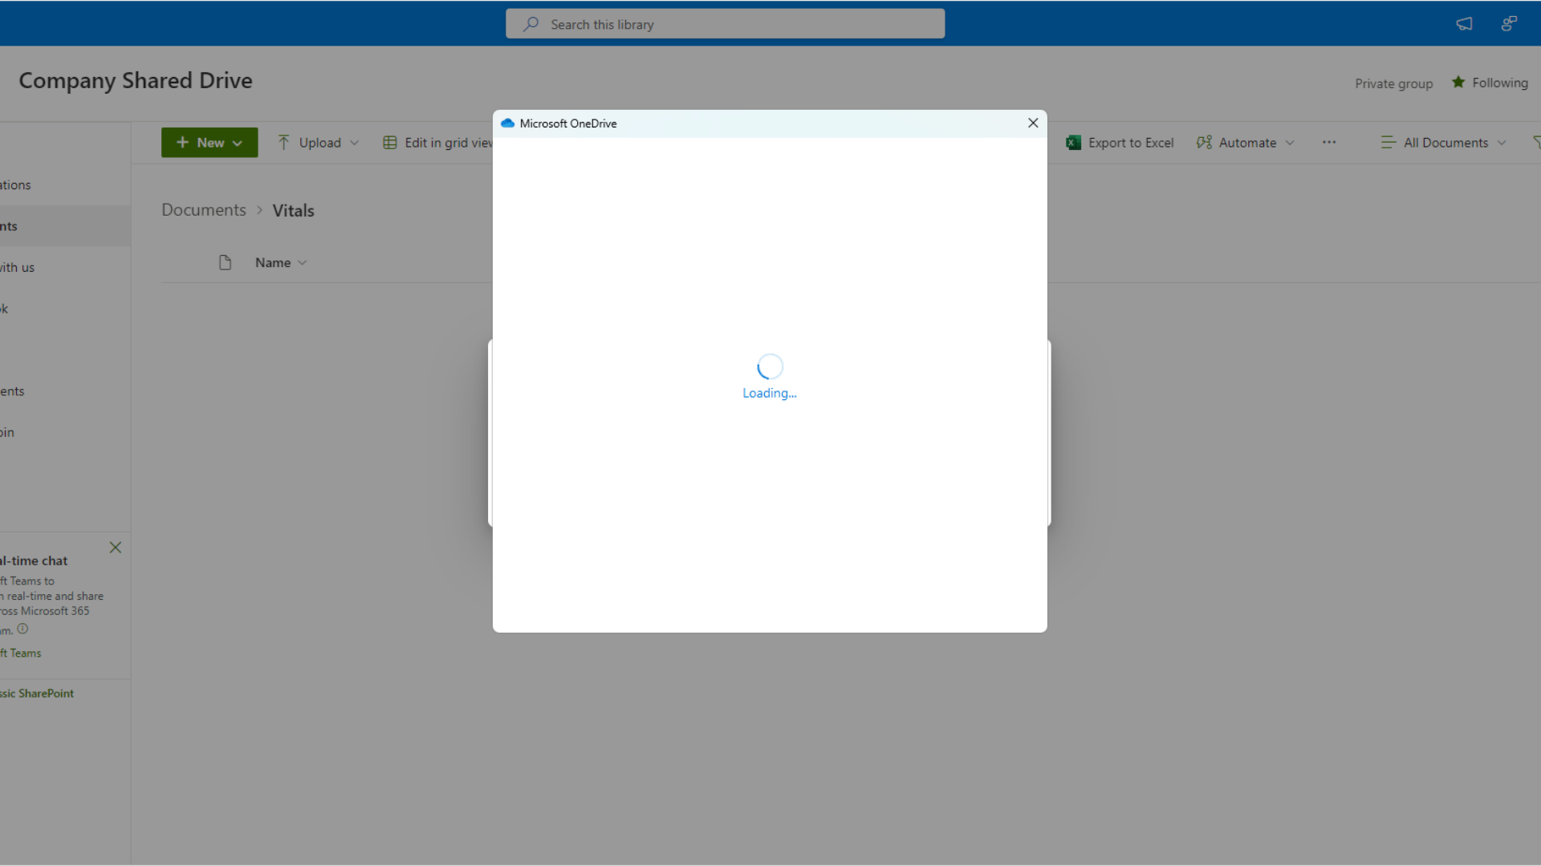1541x866 pixels.
Task: Click the three-dot more commands icon
Action: coord(1329,143)
